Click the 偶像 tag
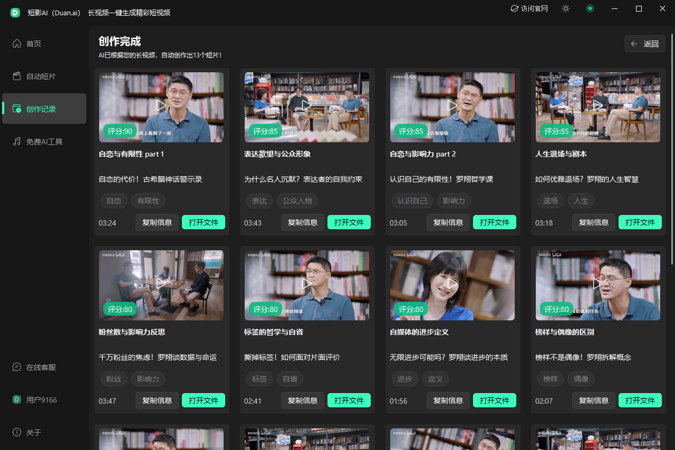Viewport: 675px width, 450px height. (581, 379)
